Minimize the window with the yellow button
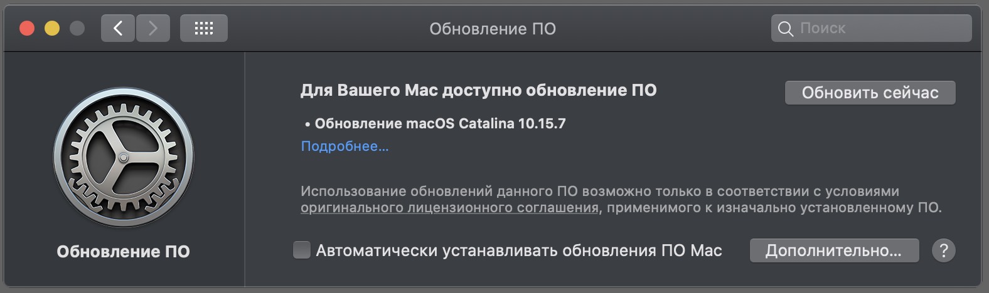 [x=52, y=28]
